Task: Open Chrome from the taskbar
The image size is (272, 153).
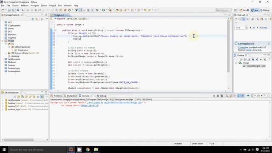Action: pos(88,150)
